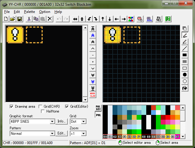Click the PAL SET button
Viewport: 195px width, 148px height.
[x=98, y=108]
